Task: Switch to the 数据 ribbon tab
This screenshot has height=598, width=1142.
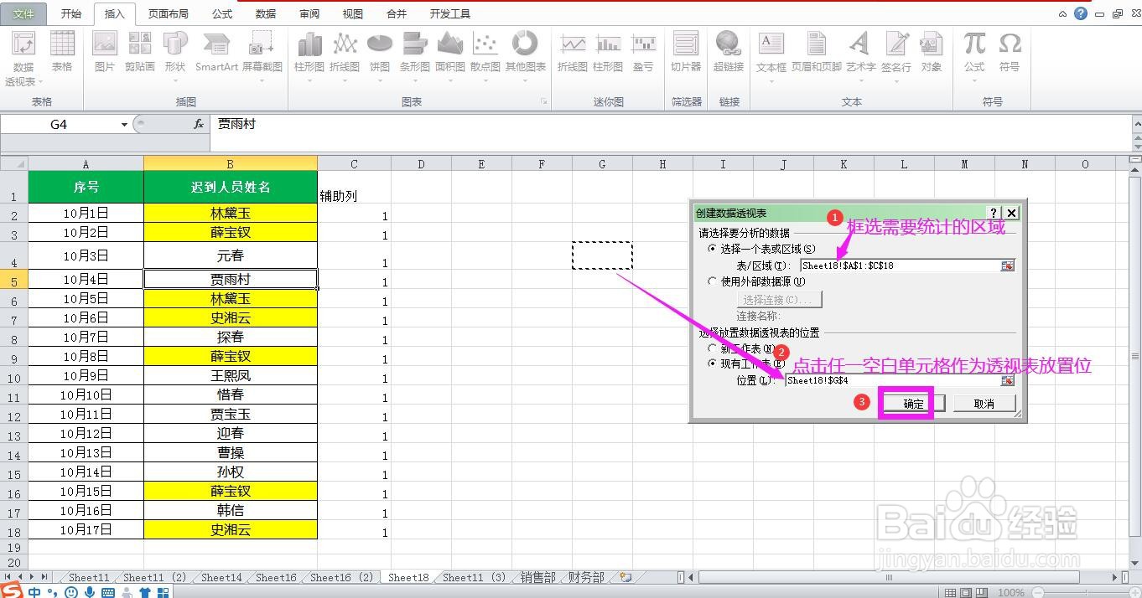Action: coord(266,14)
